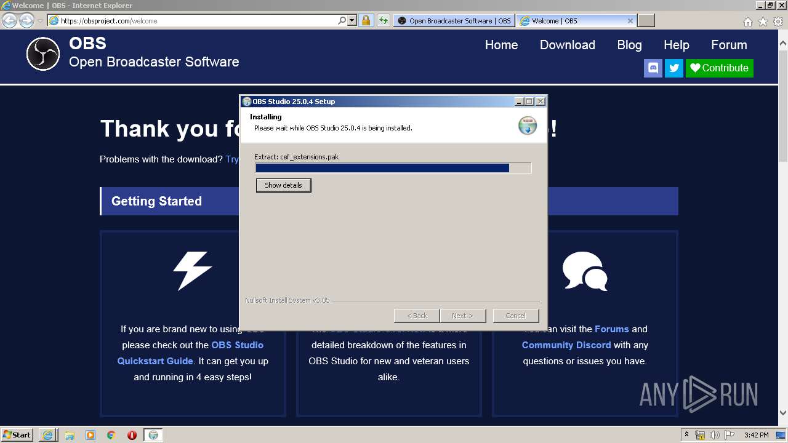This screenshot has width=788, height=443.
Task: Click the green Contribute button
Action: coord(720,68)
